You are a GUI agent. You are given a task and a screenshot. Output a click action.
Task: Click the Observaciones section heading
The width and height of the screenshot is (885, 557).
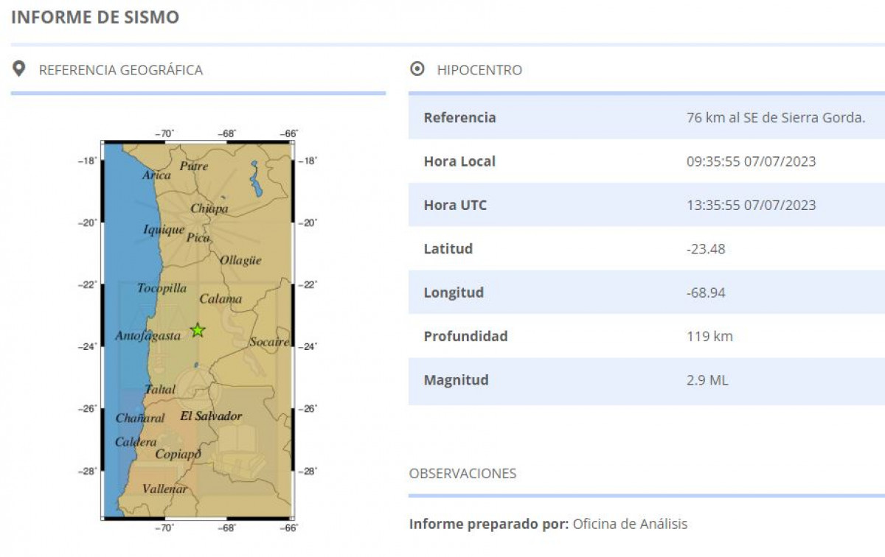click(x=462, y=473)
